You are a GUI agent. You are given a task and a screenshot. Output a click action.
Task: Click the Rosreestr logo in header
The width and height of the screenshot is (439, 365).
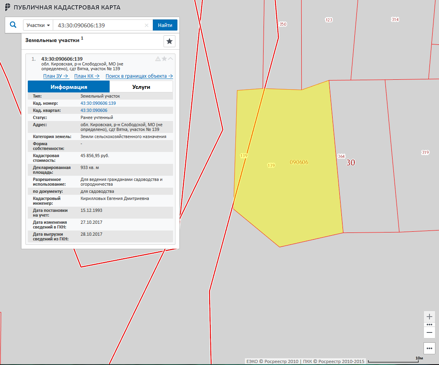coord(7,8)
